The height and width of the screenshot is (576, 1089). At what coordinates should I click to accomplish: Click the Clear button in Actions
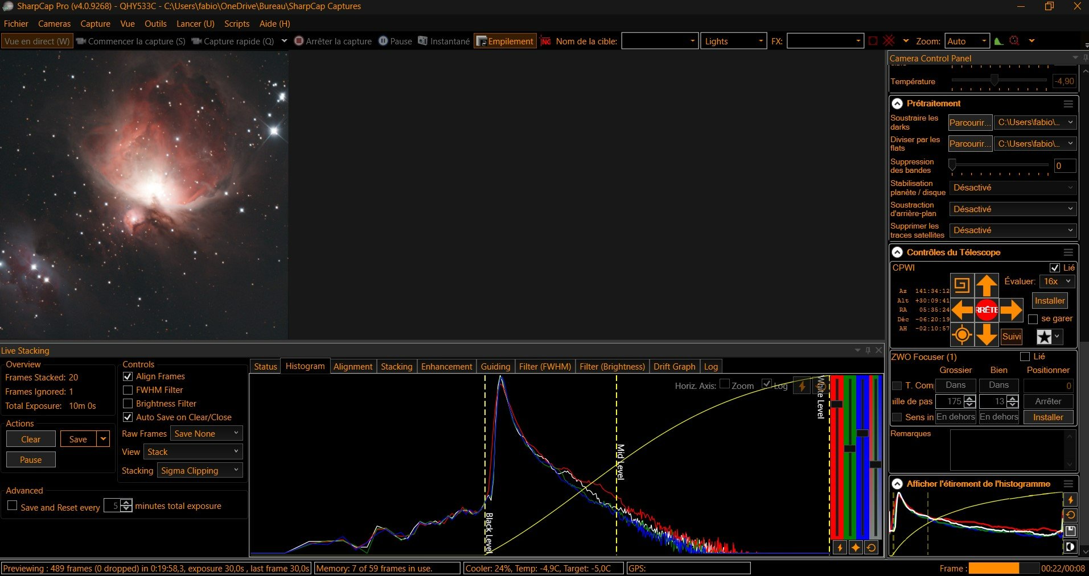click(31, 439)
